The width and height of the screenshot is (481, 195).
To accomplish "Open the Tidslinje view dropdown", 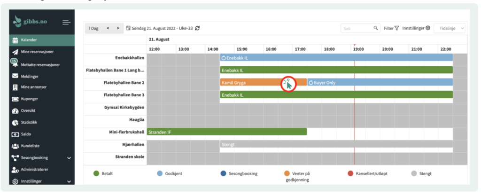I will pyautogui.click(x=450, y=28).
